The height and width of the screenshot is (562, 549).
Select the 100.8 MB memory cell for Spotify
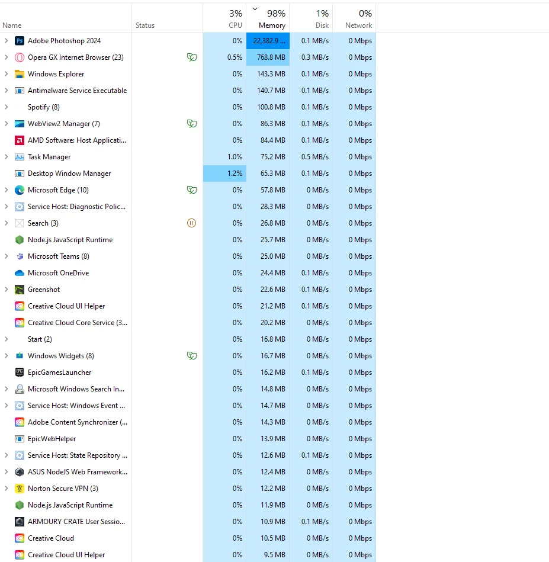[x=268, y=107]
